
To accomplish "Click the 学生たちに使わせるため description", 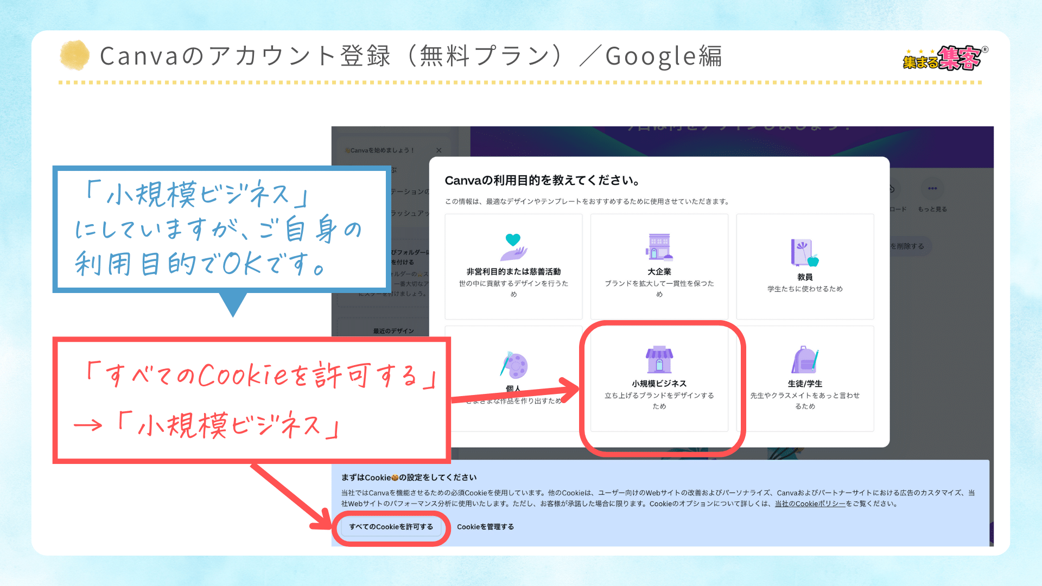I will pos(805,289).
